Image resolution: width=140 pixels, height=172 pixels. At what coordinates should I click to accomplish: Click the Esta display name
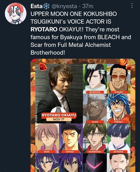pyautogui.click(x=37, y=6)
